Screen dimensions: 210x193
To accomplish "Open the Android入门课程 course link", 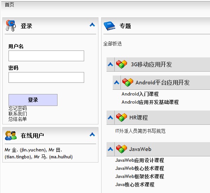I will (140, 94).
